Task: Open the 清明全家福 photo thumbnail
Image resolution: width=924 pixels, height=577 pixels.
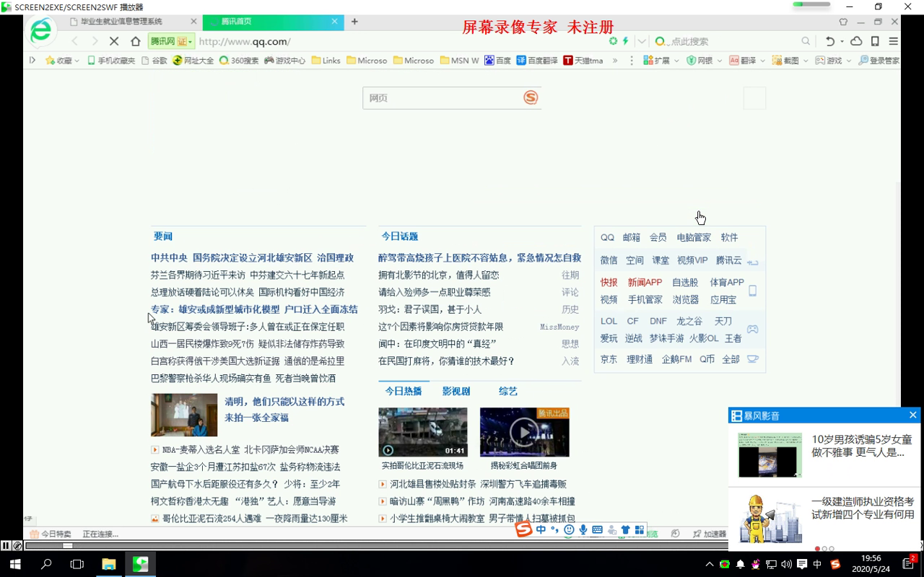Action: (x=184, y=415)
